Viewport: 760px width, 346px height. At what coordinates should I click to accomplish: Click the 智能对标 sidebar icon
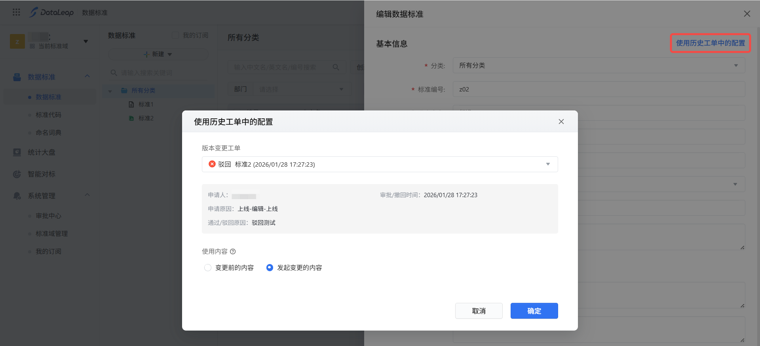pos(17,174)
